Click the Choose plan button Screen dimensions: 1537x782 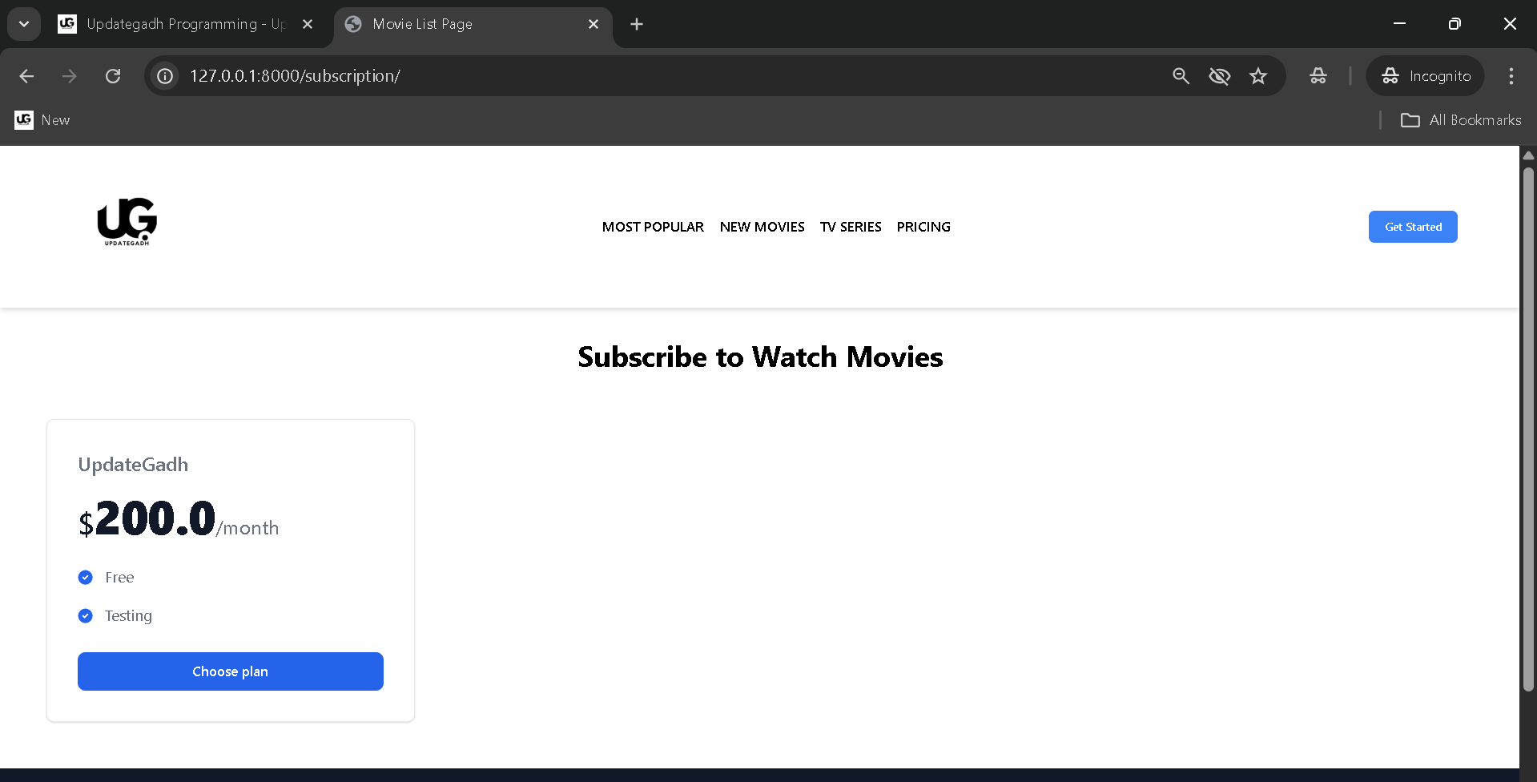pos(231,671)
